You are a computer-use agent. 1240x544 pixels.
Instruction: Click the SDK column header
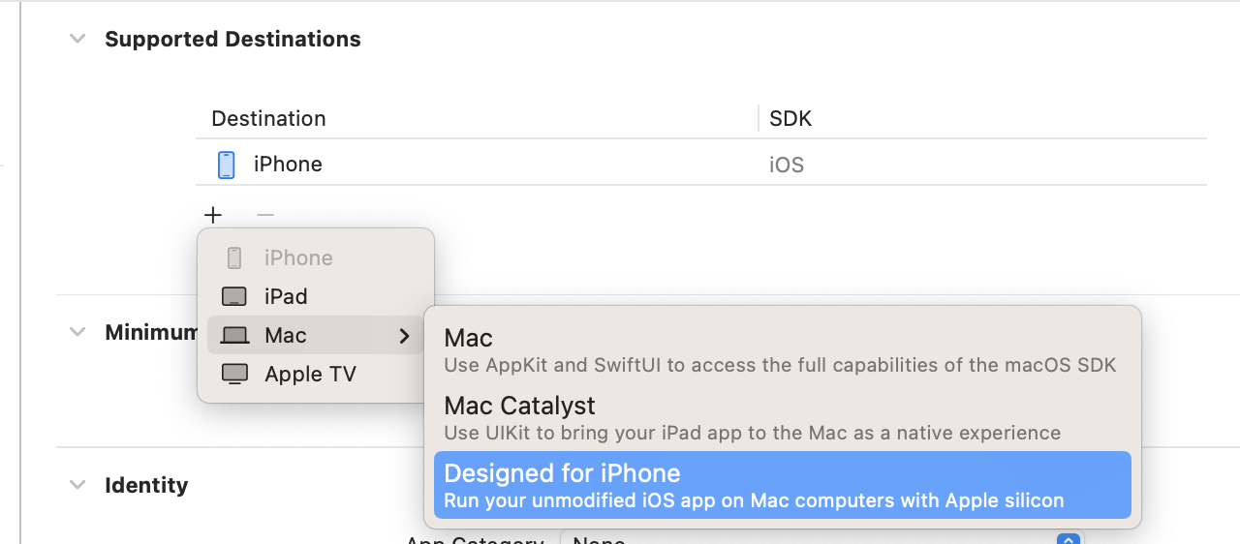[790, 119]
